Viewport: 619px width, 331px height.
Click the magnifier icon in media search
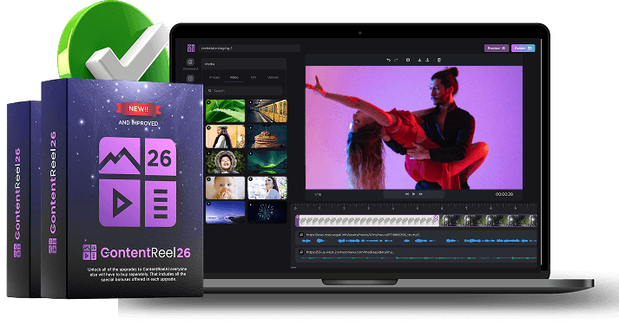(x=209, y=91)
